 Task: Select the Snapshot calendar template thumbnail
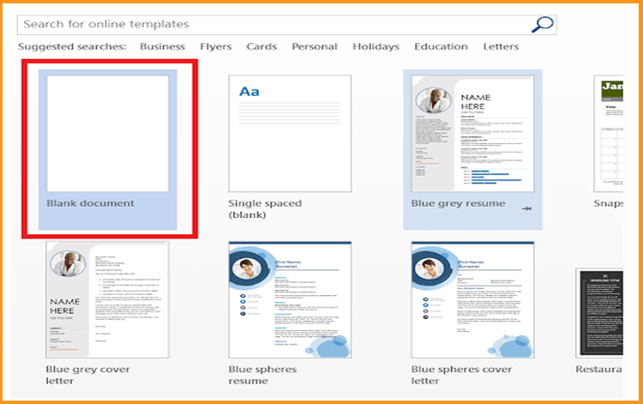point(609,133)
